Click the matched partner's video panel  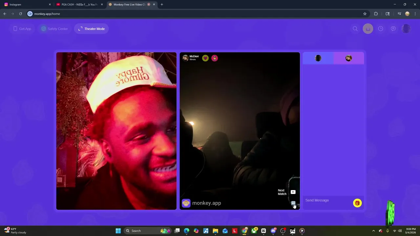240,131
